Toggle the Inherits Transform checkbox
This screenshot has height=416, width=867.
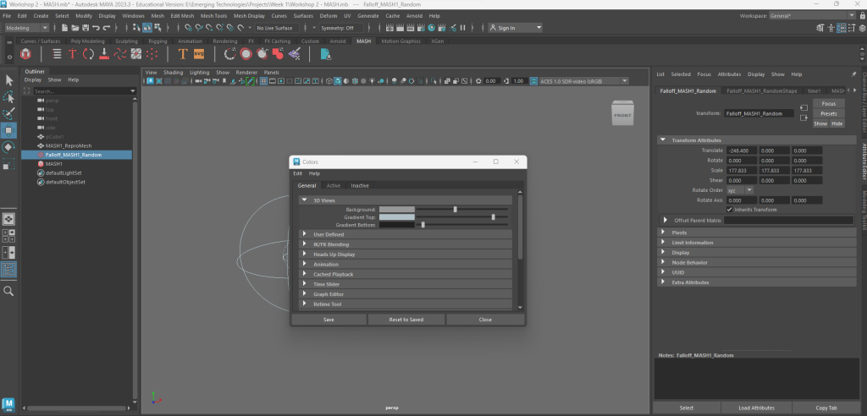[x=730, y=209]
